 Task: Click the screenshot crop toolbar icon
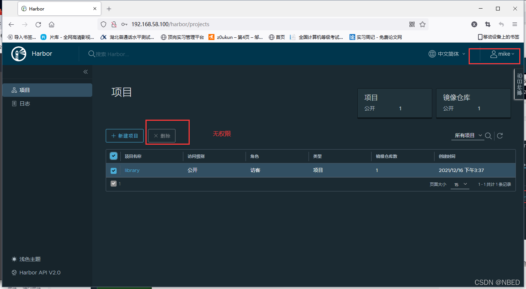click(488, 24)
